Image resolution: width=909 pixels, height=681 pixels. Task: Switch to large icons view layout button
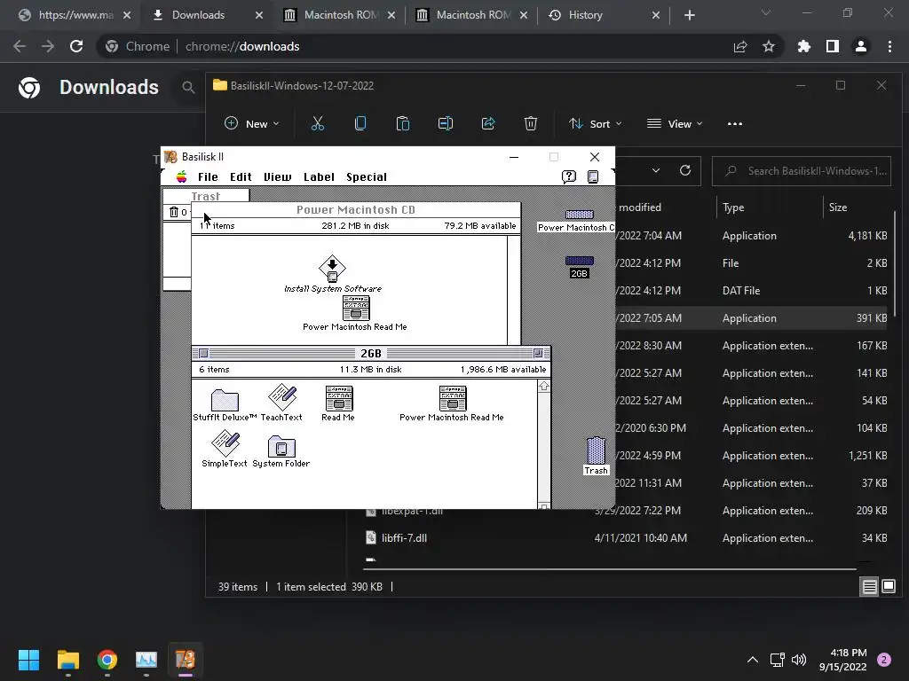888,587
